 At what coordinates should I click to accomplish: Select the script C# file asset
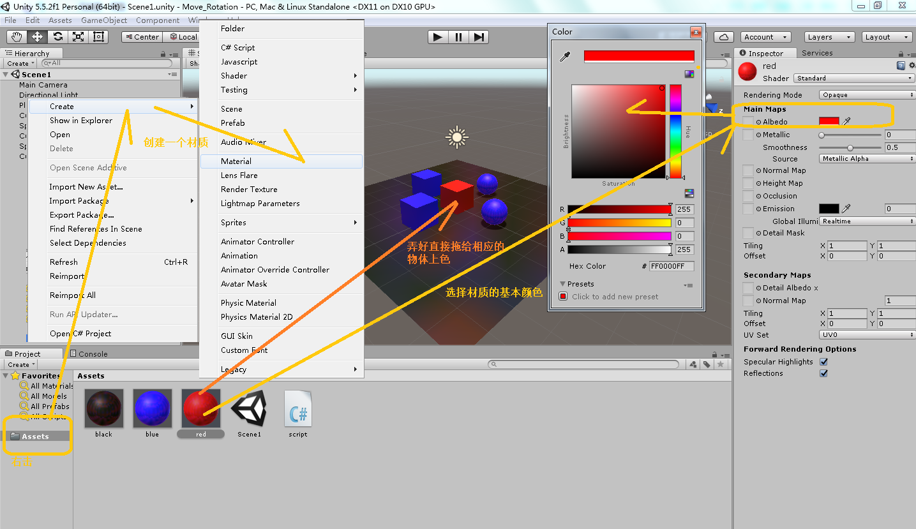[297, 408]
